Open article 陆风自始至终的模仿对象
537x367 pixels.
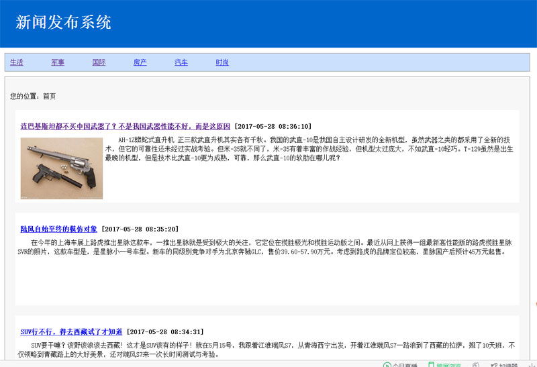tap(58, 229)
